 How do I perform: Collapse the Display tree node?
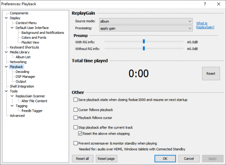point(7,18)
